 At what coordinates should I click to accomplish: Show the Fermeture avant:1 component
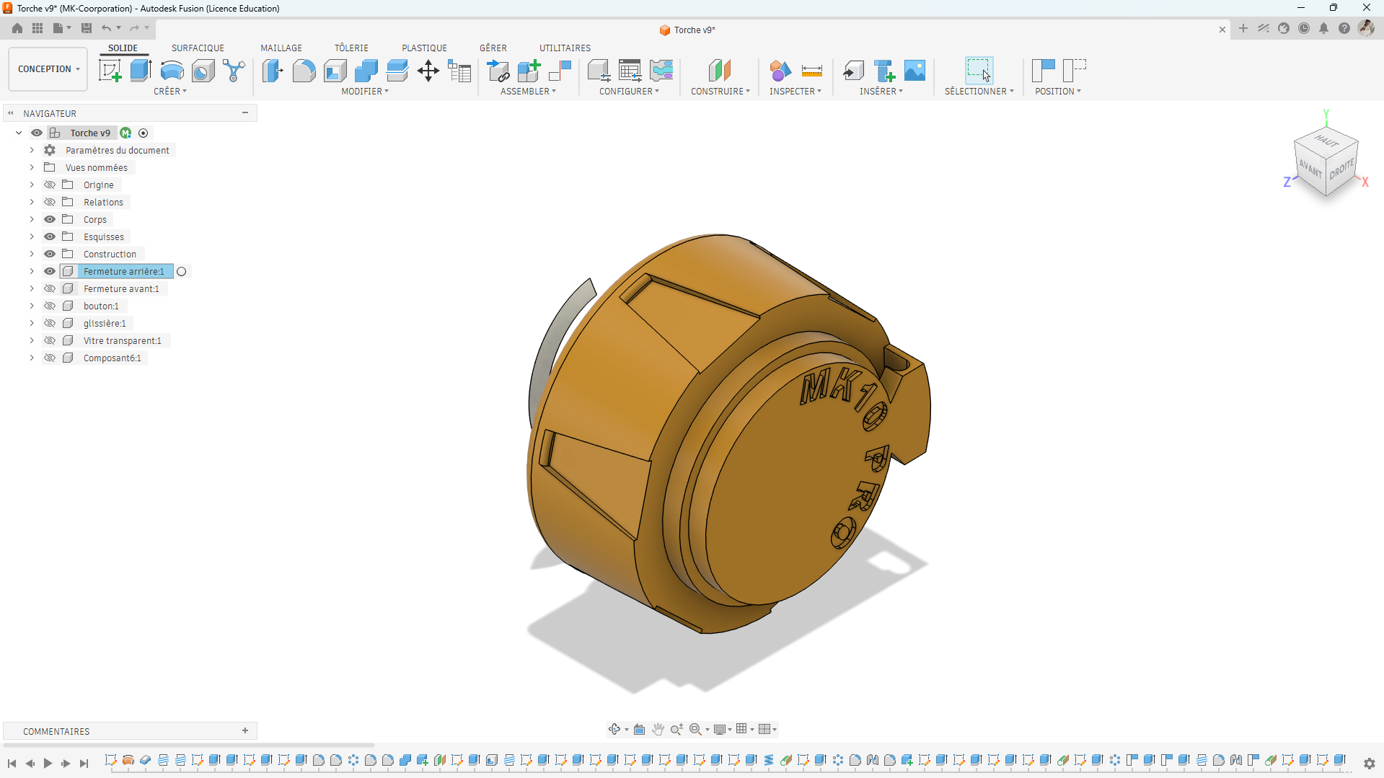pos(50,288)
